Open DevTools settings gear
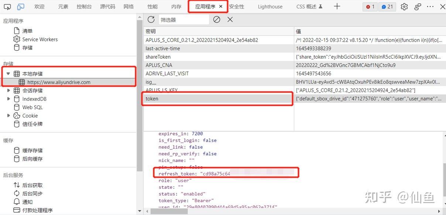Image resolution: width=446 pixels, height=215 pixels. pyautogui.click(x=404, y=7)
